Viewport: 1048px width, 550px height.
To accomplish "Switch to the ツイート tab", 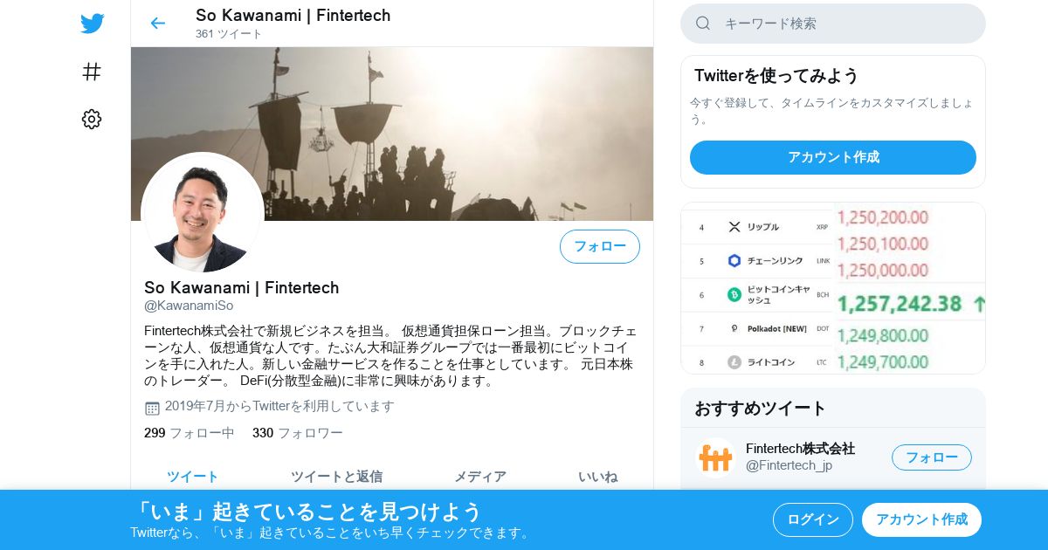I will pos(193,477).
